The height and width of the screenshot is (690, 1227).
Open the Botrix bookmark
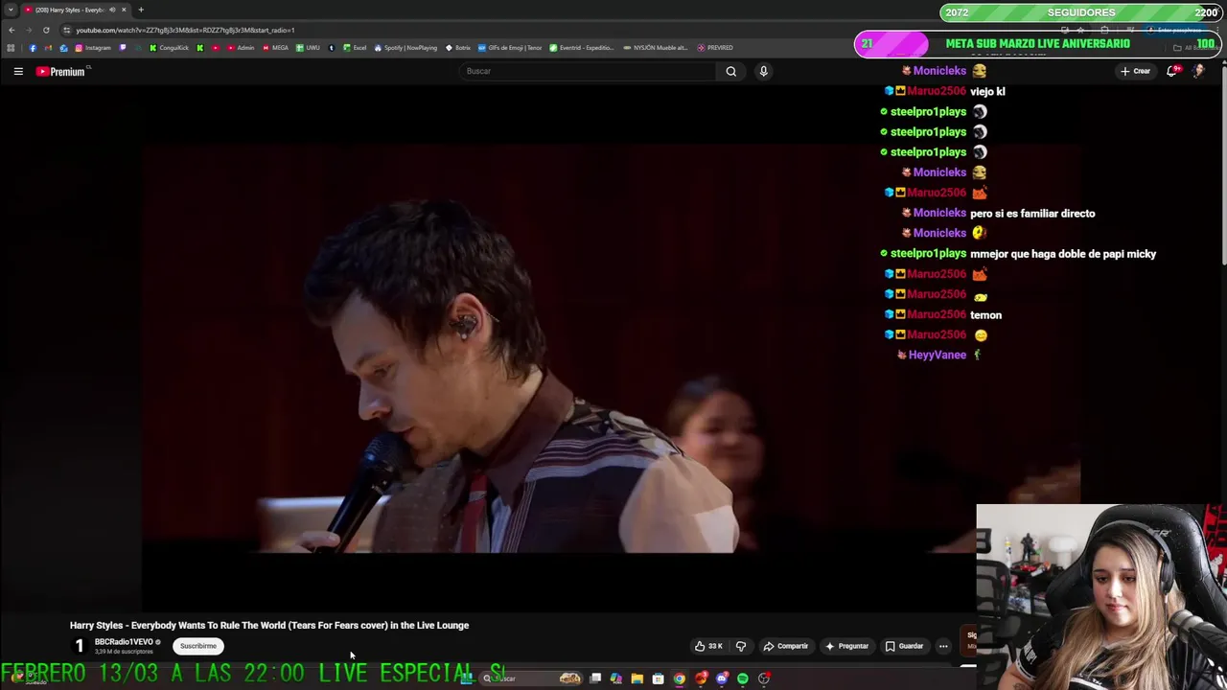(458, 48)
